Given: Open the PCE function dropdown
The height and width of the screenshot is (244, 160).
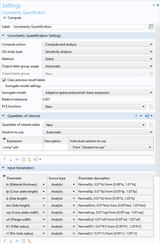Looking at the screenshot, I should [94, 107].
